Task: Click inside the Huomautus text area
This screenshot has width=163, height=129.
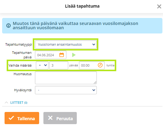Action: (x=66, y=78)
